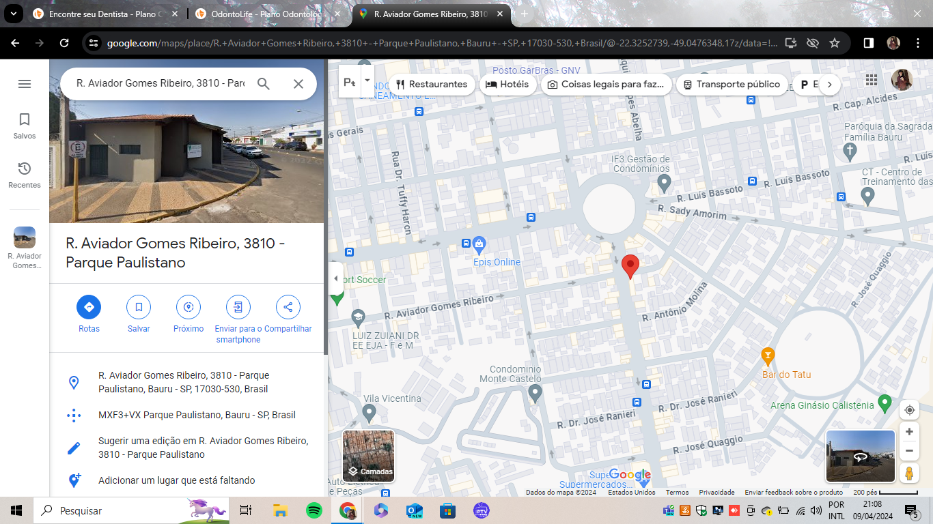Open the Termos link in the map footer
The width and height of the screenshot is (933, 524).
pyautogui.click(x=678, y=493)
